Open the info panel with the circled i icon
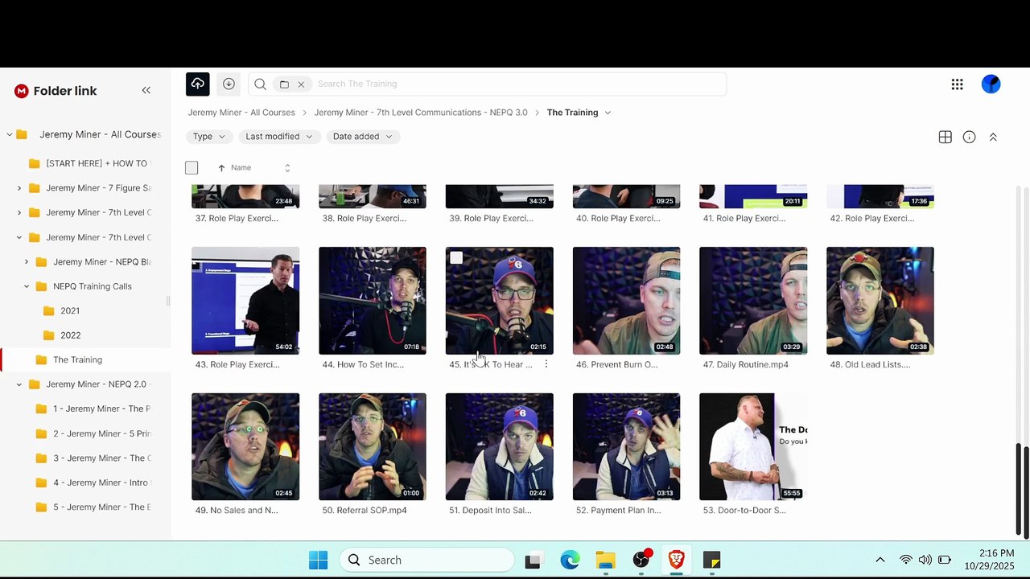 pyautogui.click(x=970, y=138)
